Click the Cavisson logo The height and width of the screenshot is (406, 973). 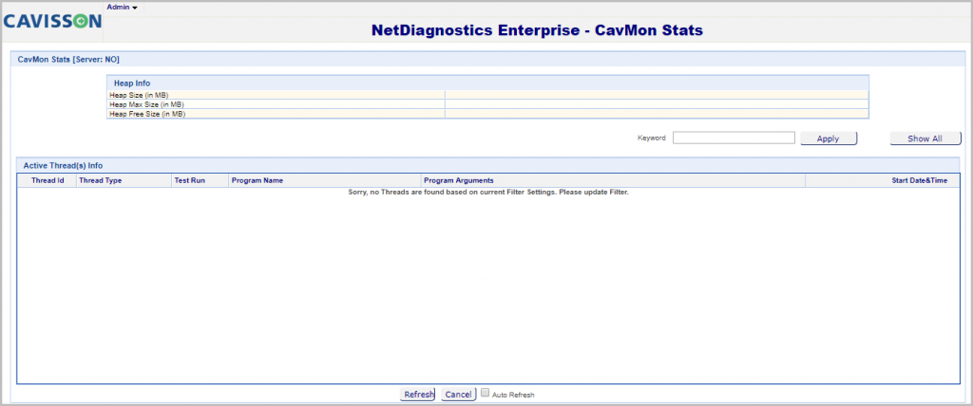52,21
